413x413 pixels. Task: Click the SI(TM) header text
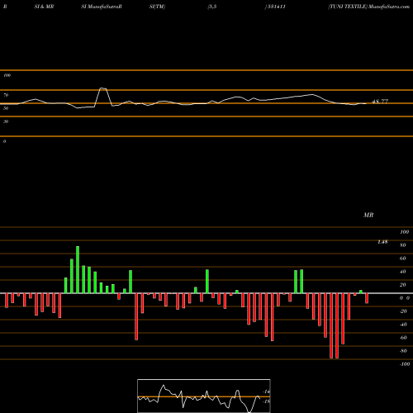157,7
